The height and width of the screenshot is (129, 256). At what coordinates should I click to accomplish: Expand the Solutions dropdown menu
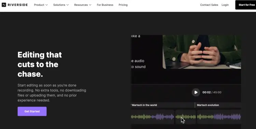(x=61, y=5)
